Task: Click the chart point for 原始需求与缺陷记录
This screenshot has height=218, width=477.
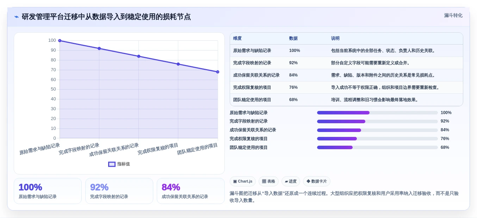Action: coord(60,41)
